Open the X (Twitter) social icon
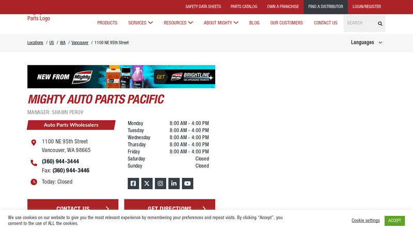This screenshot has height=232, width=413. [147, 184]
